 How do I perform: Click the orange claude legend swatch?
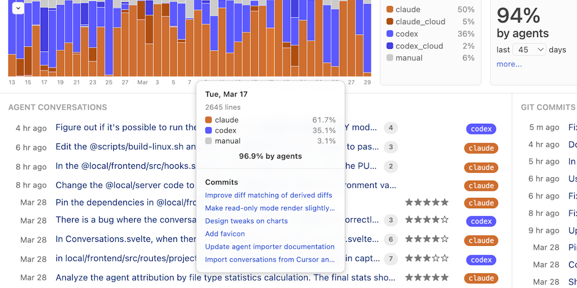pyautogui.click(x=389, y=10)
